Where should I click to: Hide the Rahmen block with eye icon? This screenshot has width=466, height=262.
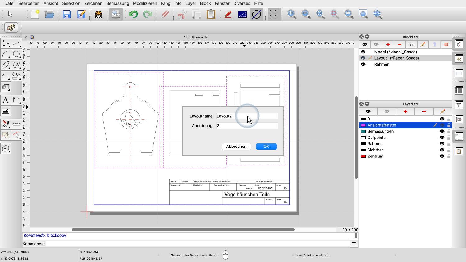pos(363,64)
